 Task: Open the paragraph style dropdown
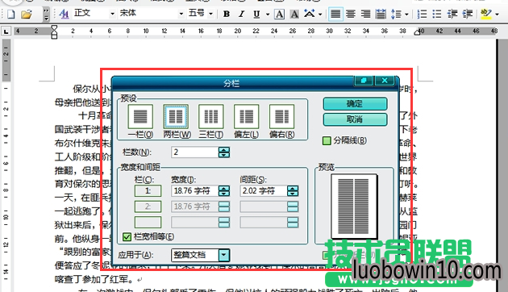coord(112,14)
